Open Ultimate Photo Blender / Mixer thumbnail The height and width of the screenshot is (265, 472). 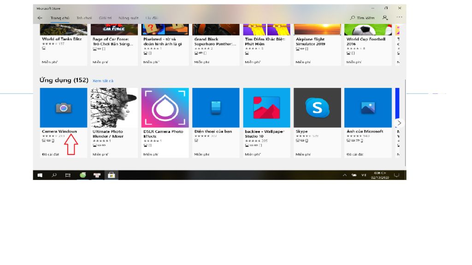pyautogui.click(x=114, y=108)
